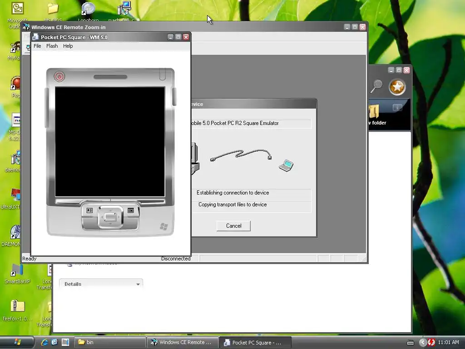The width and height of the screenshot is (465, 349).
Task: Click the 'Establishing connection to device' status text
Action: coord(233,193)
